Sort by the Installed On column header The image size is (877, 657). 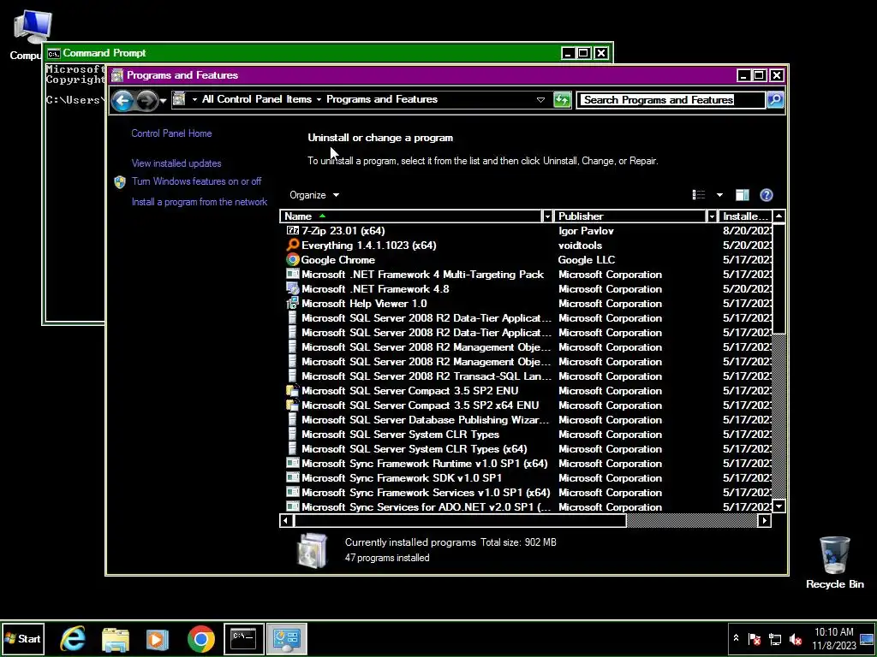(745, 216)
